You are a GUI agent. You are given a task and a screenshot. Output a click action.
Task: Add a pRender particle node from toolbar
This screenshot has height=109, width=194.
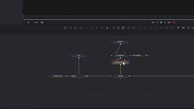point(172,28)
